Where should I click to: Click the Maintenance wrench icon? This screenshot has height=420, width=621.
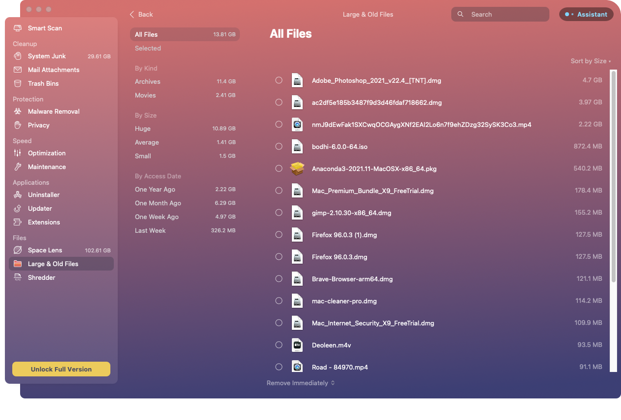[18, 167]
